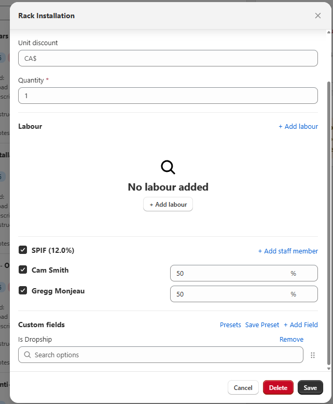
Task: Click the search icon in Is Dropship field
Action: (27, 355)
